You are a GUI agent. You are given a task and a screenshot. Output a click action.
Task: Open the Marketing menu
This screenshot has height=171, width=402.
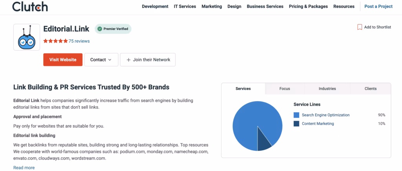click(x=212, y=6)
